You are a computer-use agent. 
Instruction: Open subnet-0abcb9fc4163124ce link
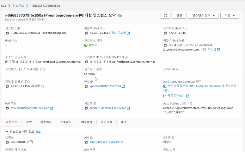pyautogui.click(x=108, y=108)
